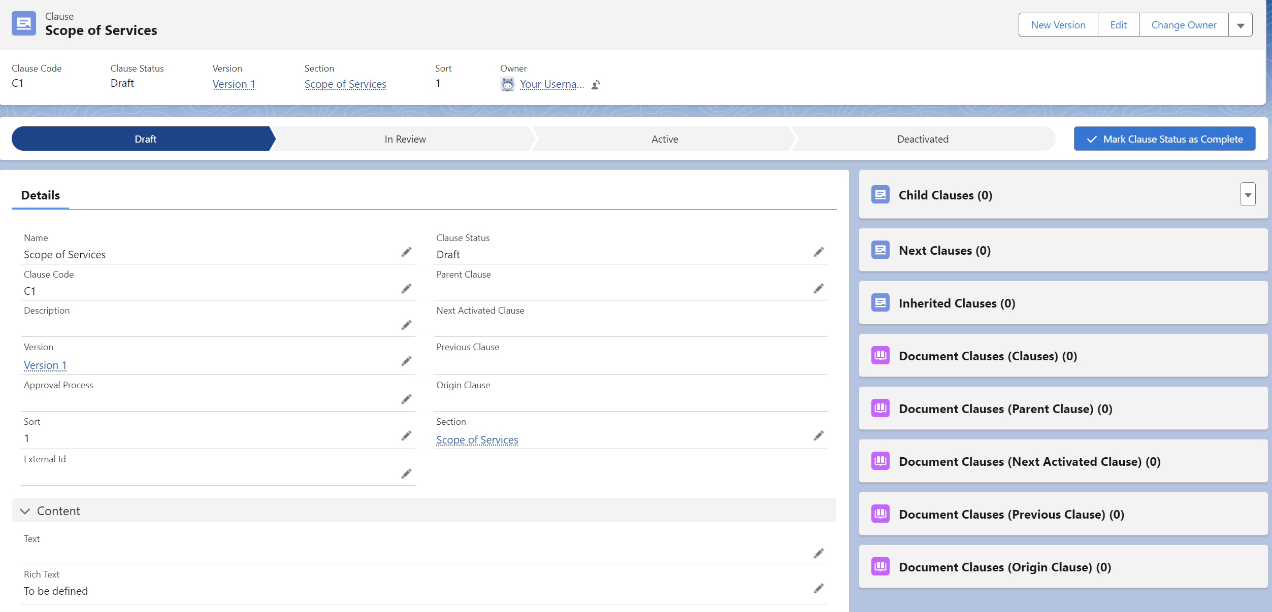This screenshot has width=1272, height=612.
Task: Click the Clause record icon in header
Action: (x=24, y=23)
